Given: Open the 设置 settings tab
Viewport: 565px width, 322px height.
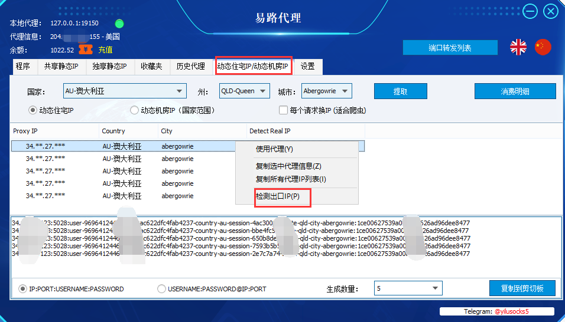Looking at the screenshot, I should [x=308, y=67].
